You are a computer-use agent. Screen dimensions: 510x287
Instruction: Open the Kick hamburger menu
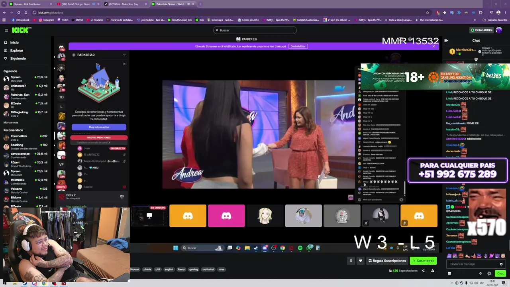(6, 30)
